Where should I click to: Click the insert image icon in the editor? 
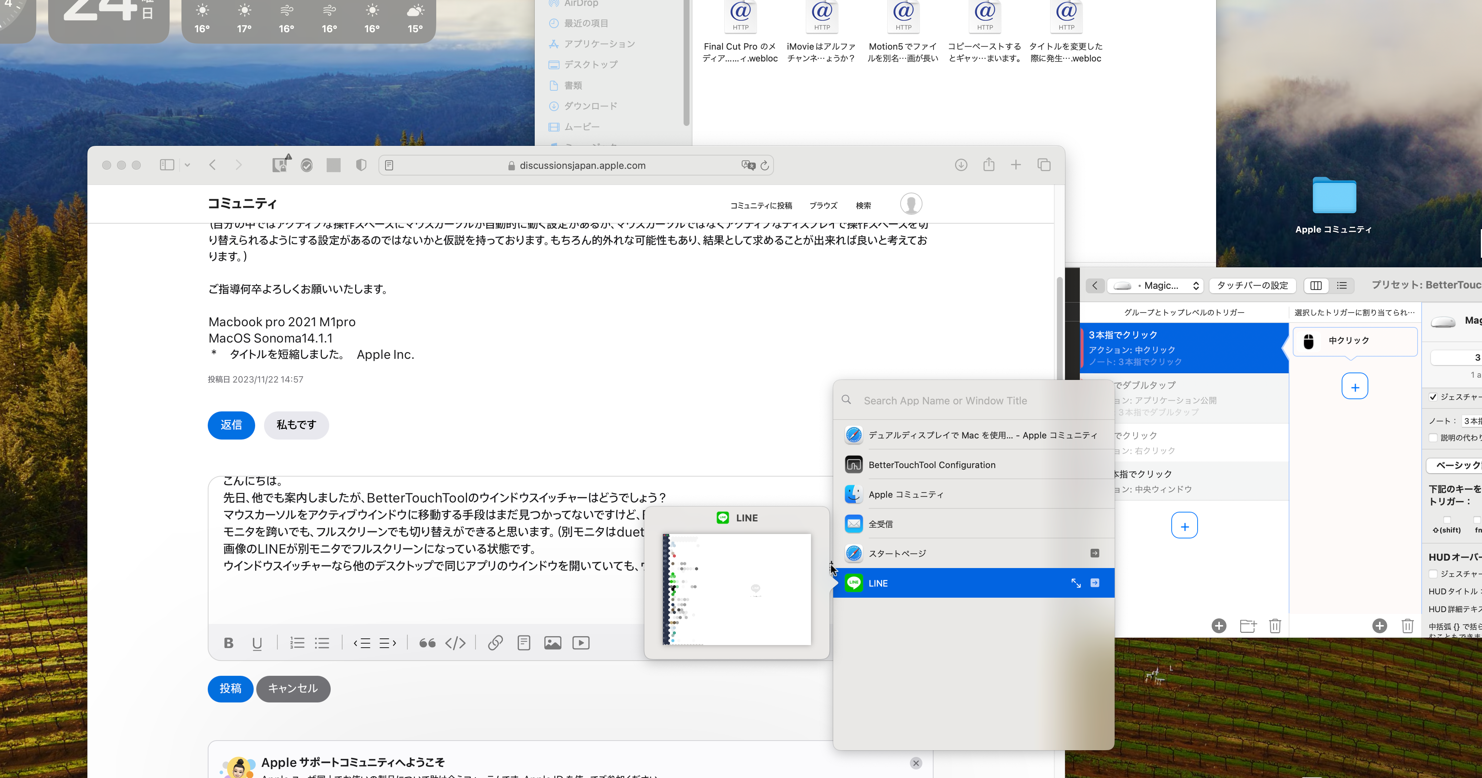click(552, 643)
